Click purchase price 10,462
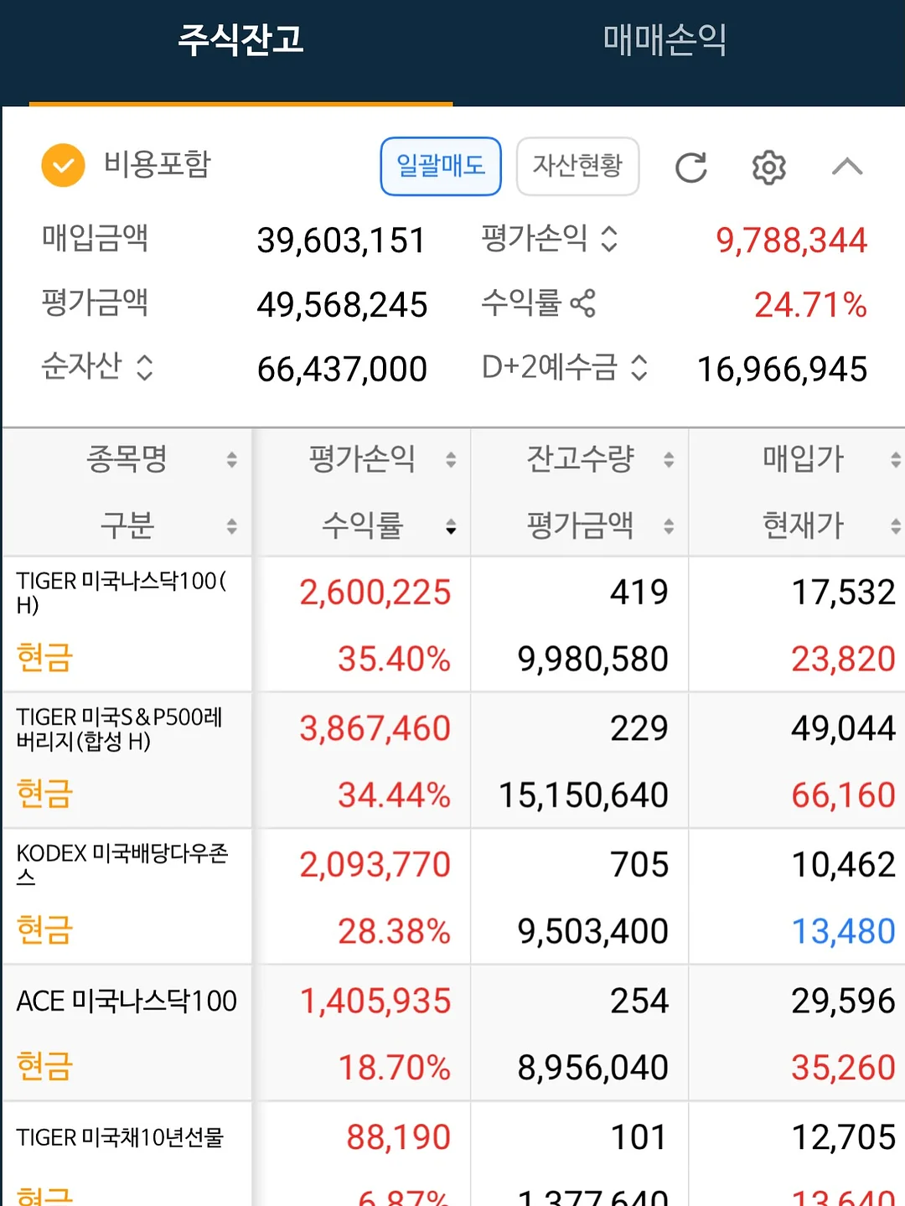Image resolution: width=905 pixels, height=1206 pixels. tap(844, 865)
